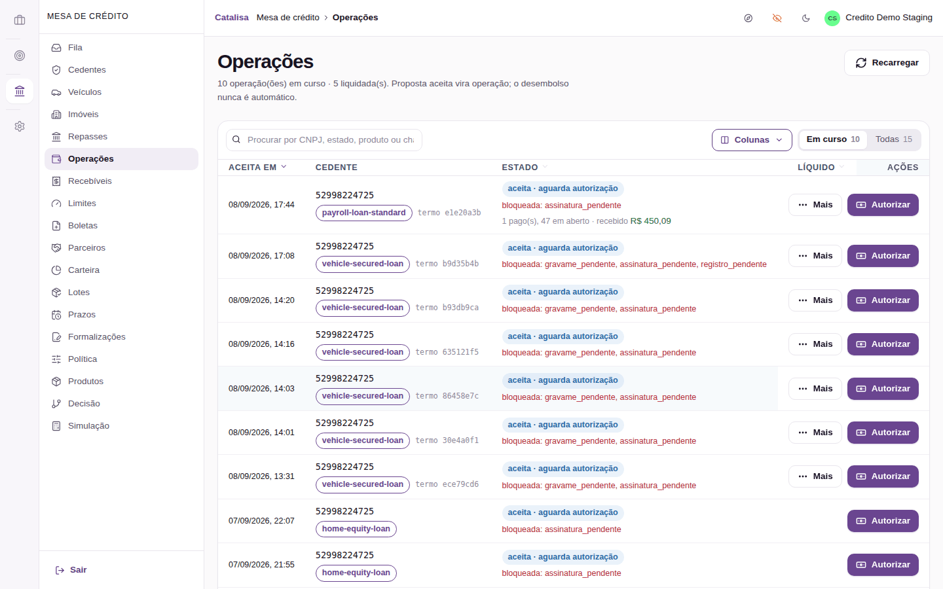Viewport: 943px width, 589px height.
Task: Open Boletas page
Action: [x=121, y=226]
